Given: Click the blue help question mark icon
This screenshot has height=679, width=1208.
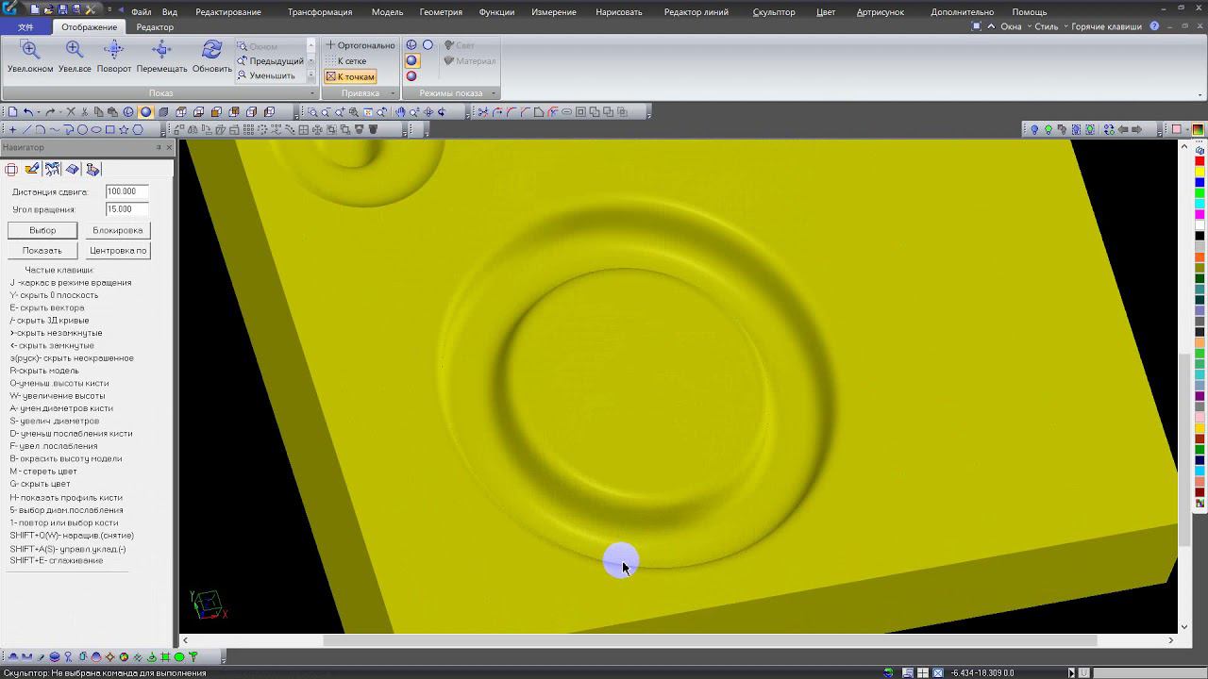Looking at the screenshot, I should coord(1154,26).
